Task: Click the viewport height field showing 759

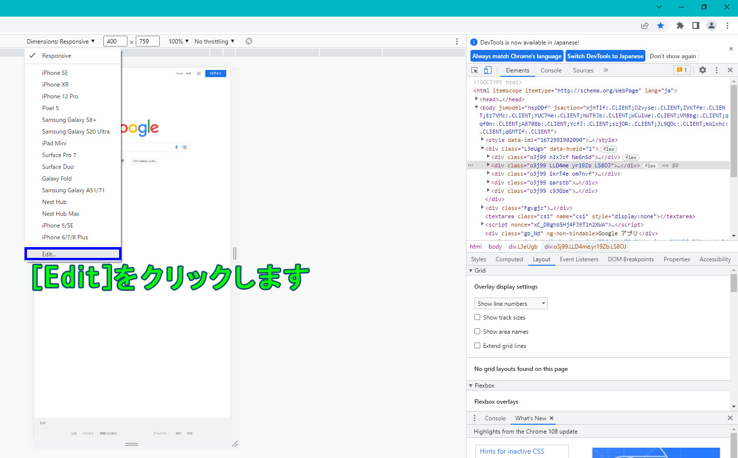Action: pos(148,41)
